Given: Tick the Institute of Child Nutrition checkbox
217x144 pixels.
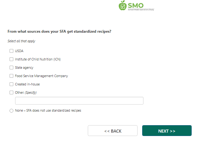Looking at the screenshot, I should (x=11, y=59).
